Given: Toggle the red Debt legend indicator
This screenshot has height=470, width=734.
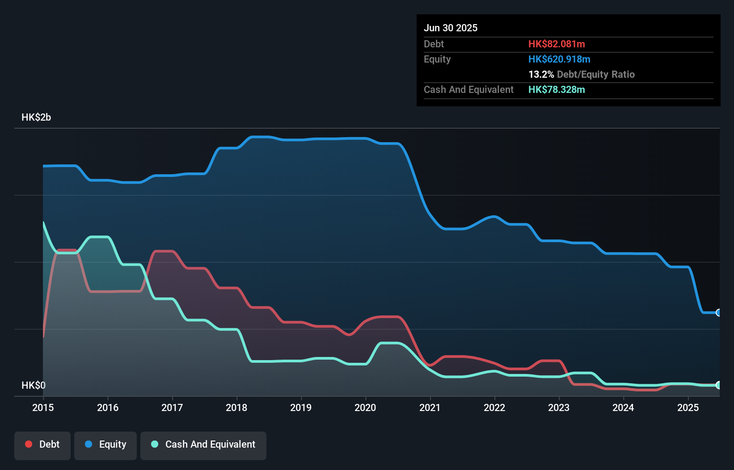Looking at the screenshot, I should click(x=29, y=444).
